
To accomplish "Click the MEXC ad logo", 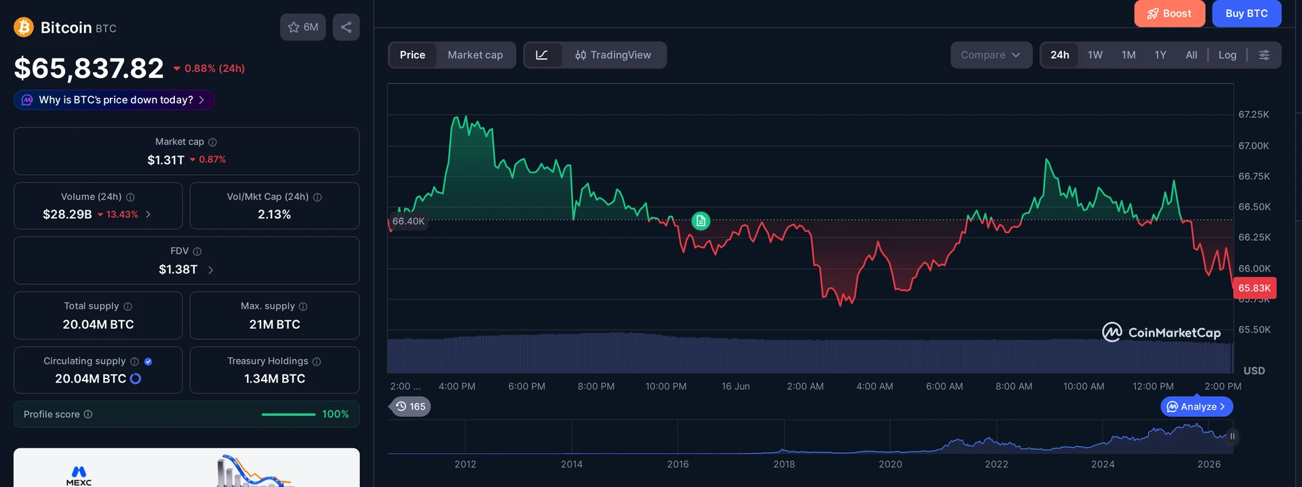I will (79, 475).
